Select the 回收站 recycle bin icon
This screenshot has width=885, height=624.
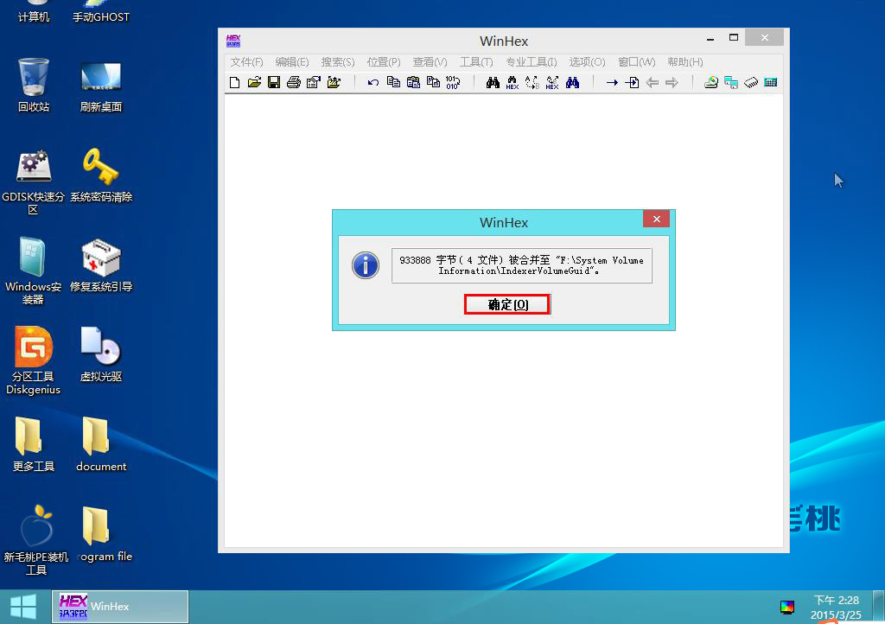[34, 86]
